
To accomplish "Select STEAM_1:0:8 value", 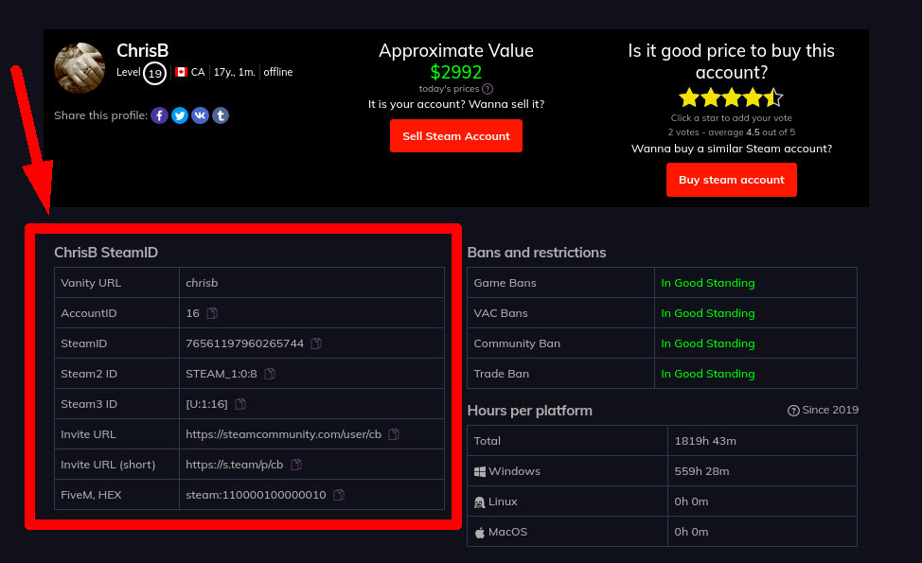I will coord(222,374).
